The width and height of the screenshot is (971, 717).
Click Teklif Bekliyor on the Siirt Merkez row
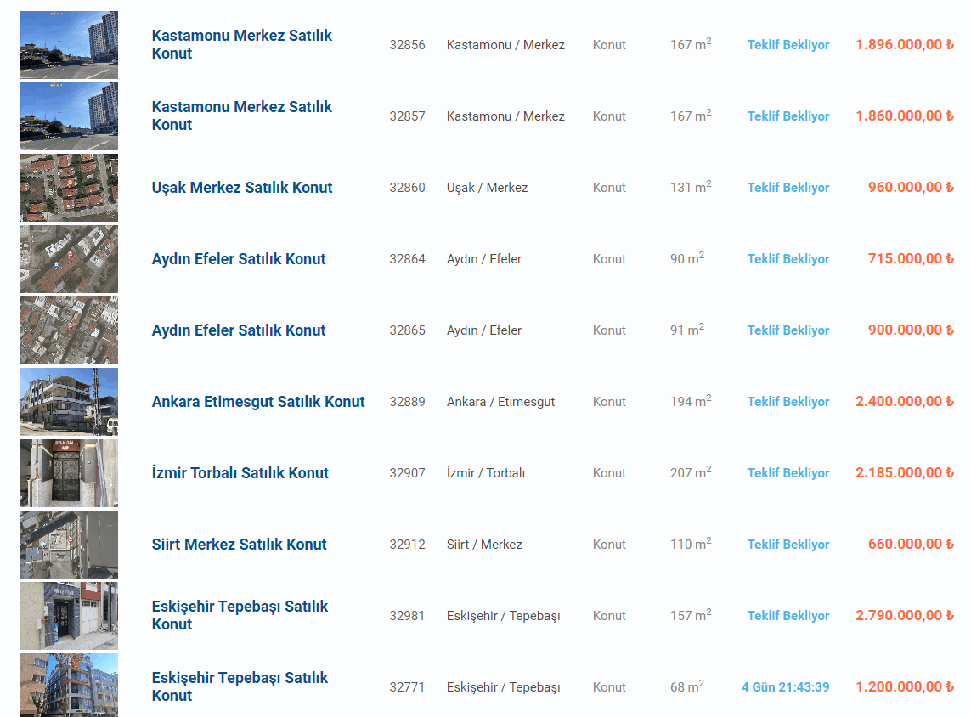pos(788,545)
